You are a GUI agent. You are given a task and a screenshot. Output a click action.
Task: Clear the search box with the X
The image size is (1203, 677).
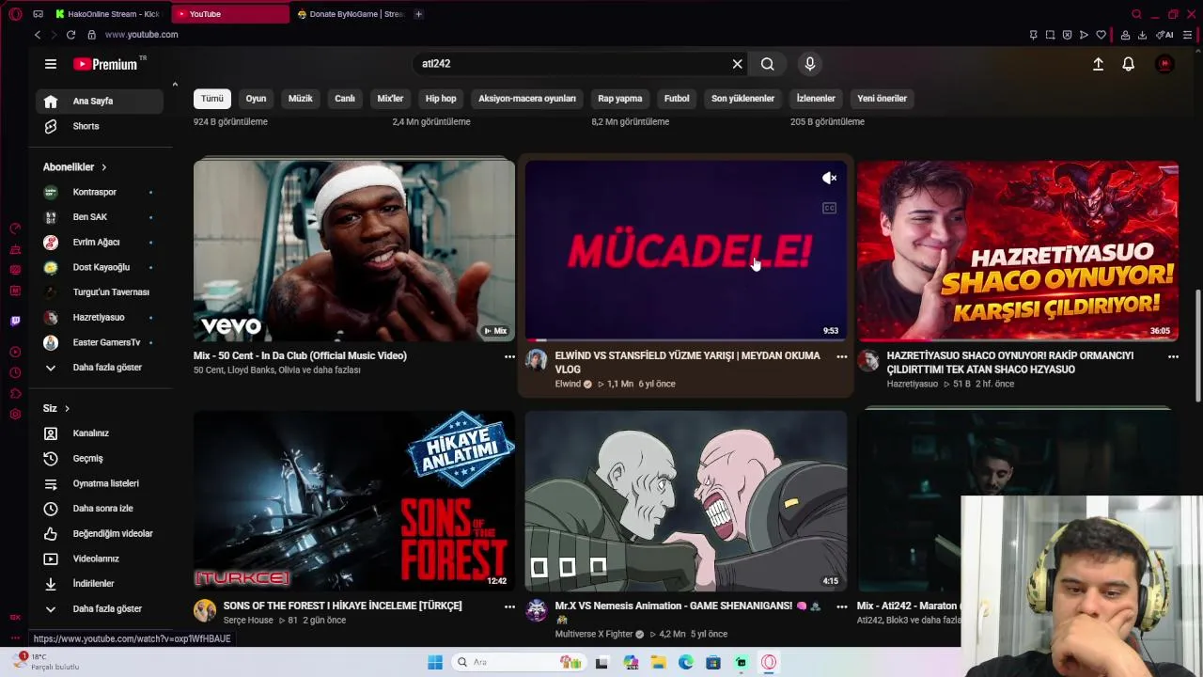coord(737,64)
